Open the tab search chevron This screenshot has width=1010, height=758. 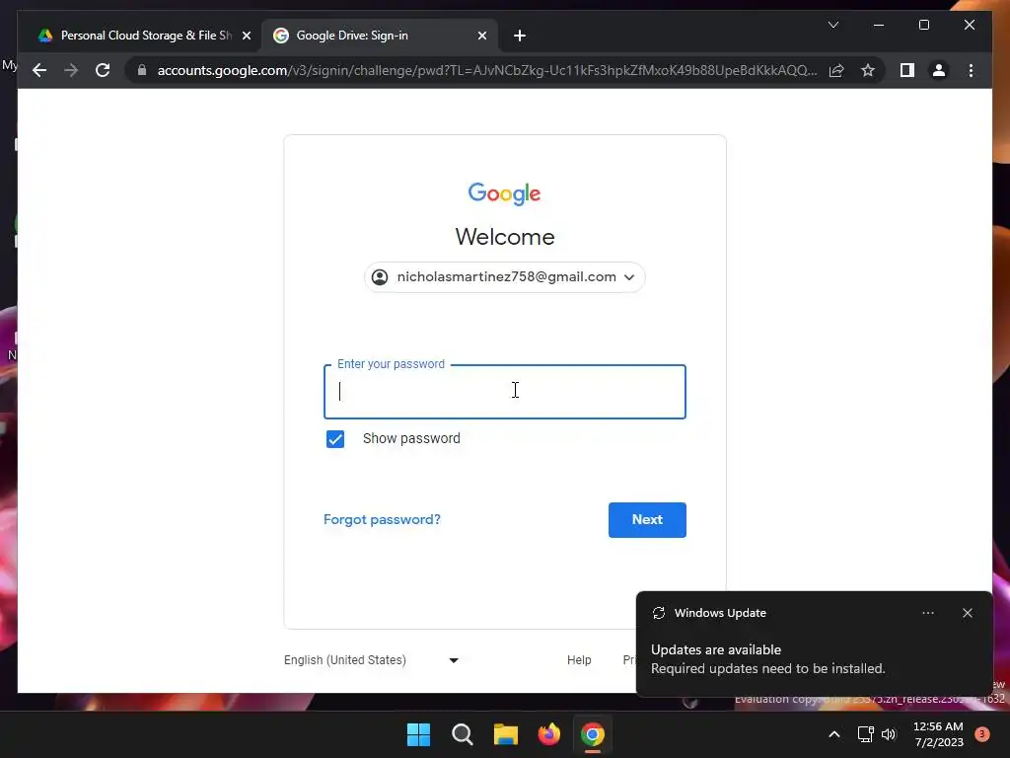[x=832, y=25]
